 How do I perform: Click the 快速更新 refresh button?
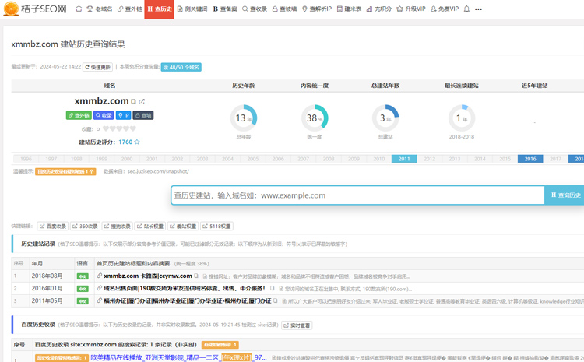pos(97,67)
